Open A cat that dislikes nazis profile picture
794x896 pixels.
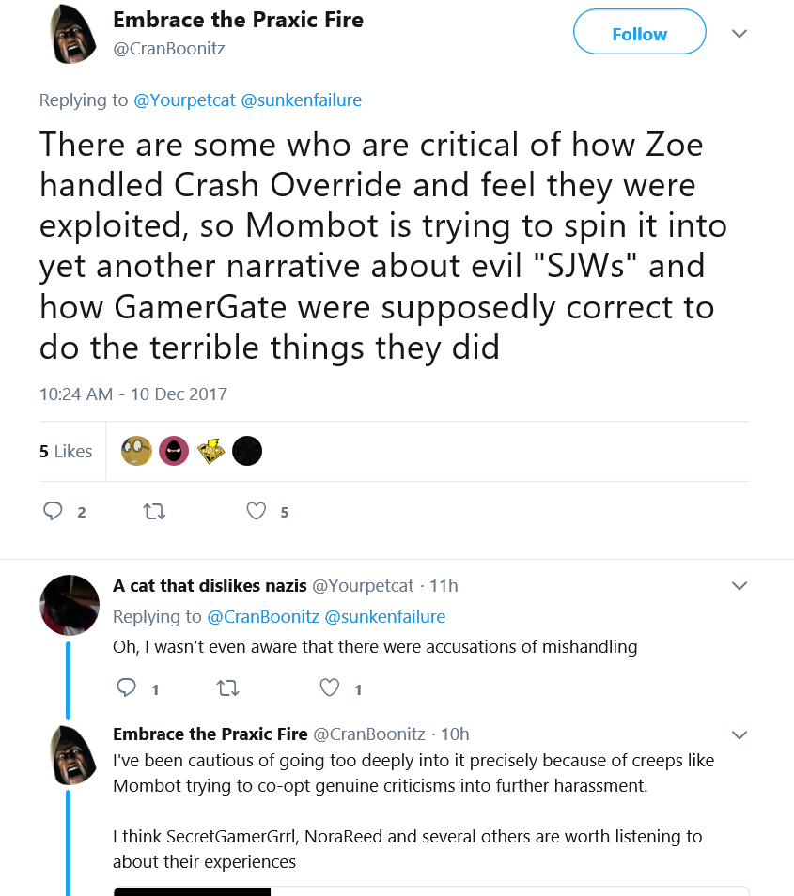pos(70,605)
